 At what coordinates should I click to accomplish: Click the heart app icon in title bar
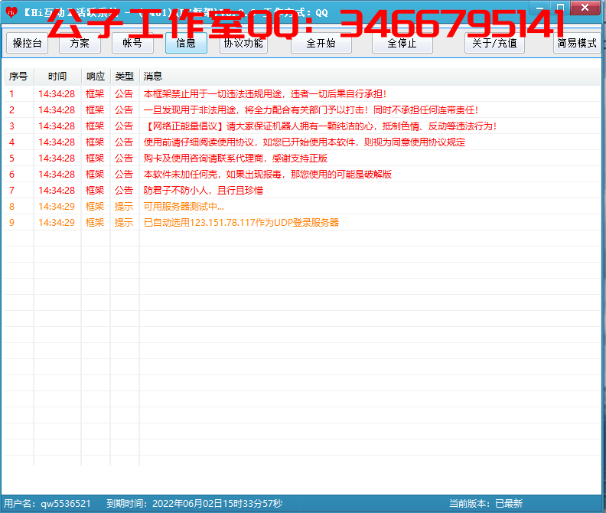tap(11, 12)
